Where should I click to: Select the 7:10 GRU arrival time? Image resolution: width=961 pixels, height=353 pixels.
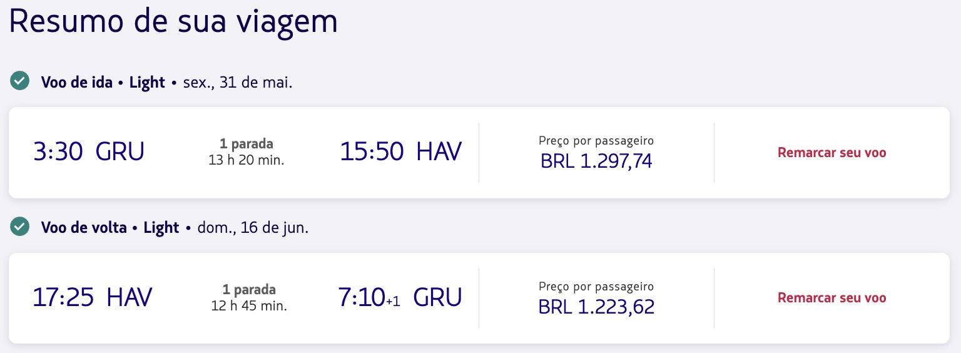point(400,297)
